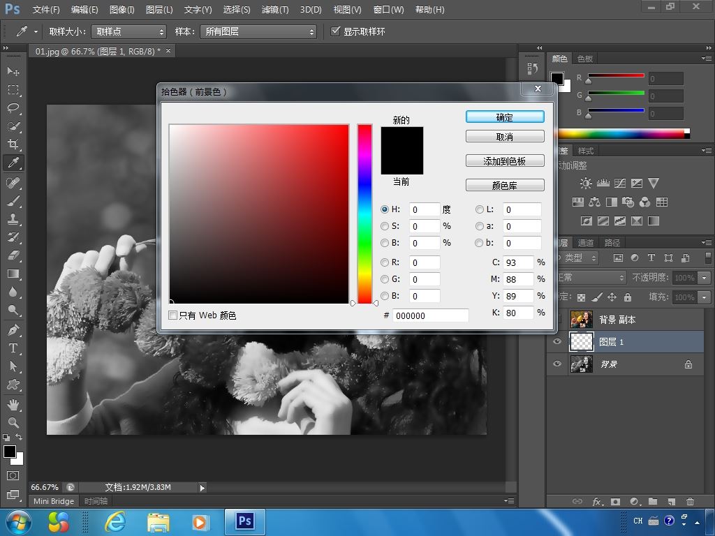Open the Layers panel options menu
This screenshot has width=715, height=536.
tap(707, 242)
